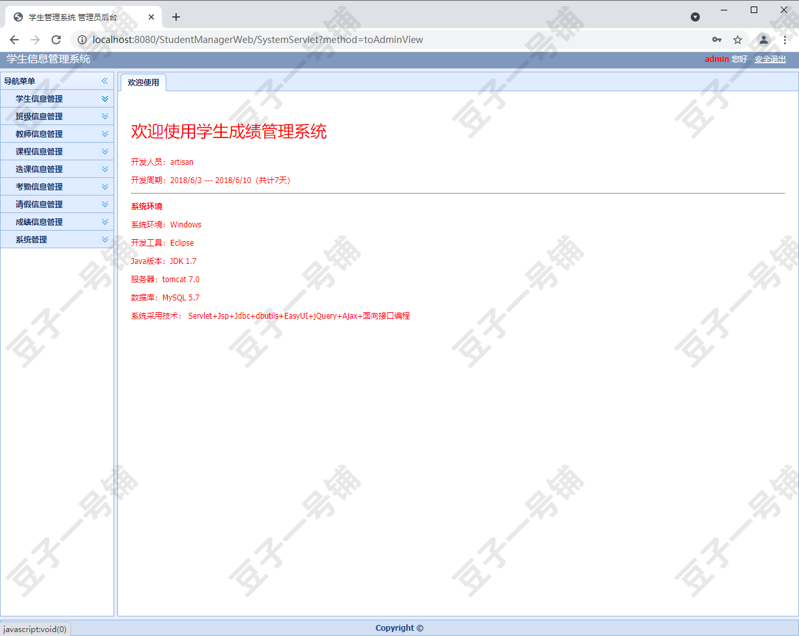The width and height of the screenshot is (799, 636).
Task: Click text 开发人员：artisan
Action: (x=162, y=162)
